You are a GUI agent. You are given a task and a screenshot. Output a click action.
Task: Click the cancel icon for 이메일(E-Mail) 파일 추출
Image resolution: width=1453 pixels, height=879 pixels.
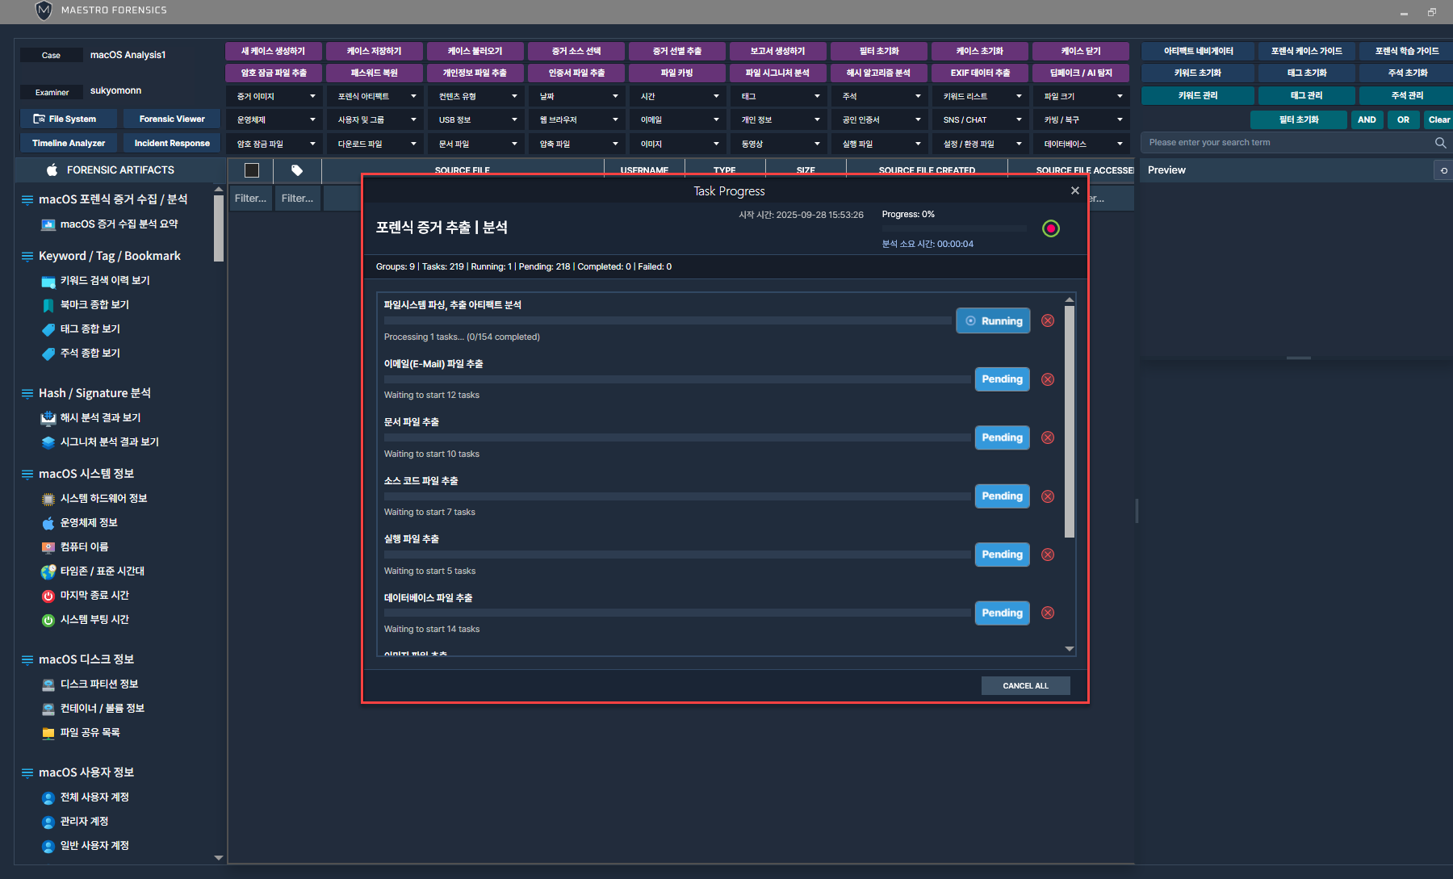(1048, 379)
